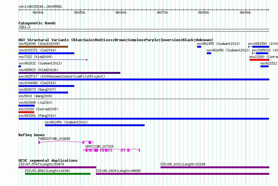Click the nsv818073 (Wang2007) label

click(x=37, y=89)
